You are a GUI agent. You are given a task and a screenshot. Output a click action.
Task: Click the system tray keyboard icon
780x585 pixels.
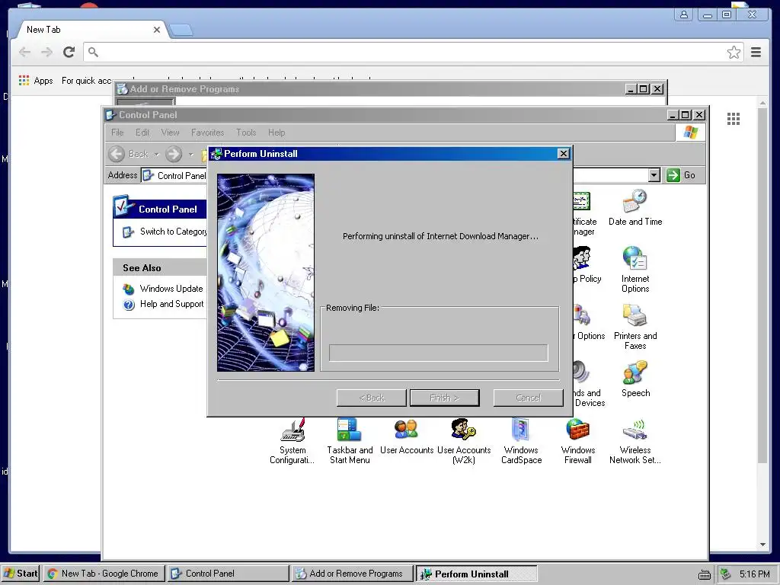[705, 574]
